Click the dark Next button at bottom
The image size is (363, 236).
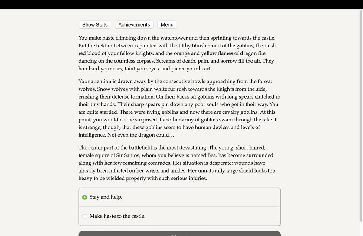(180, 234)
